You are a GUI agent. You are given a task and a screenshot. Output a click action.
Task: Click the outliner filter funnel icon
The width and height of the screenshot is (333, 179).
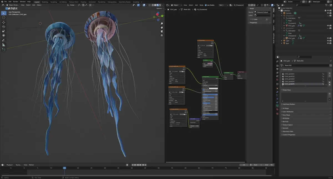point(326,5)
